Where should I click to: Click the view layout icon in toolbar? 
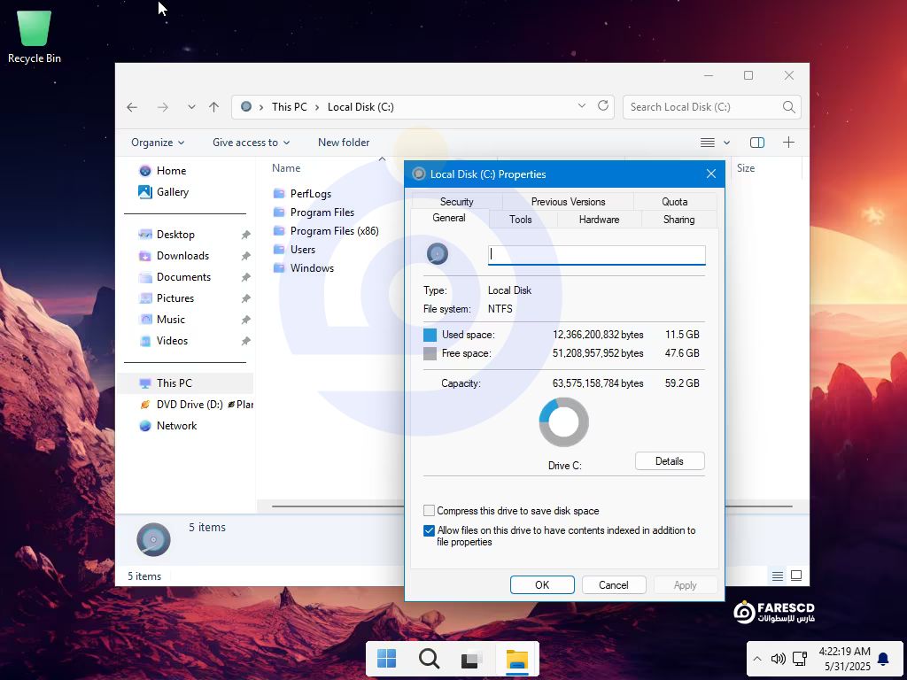(x=708, y=143)
